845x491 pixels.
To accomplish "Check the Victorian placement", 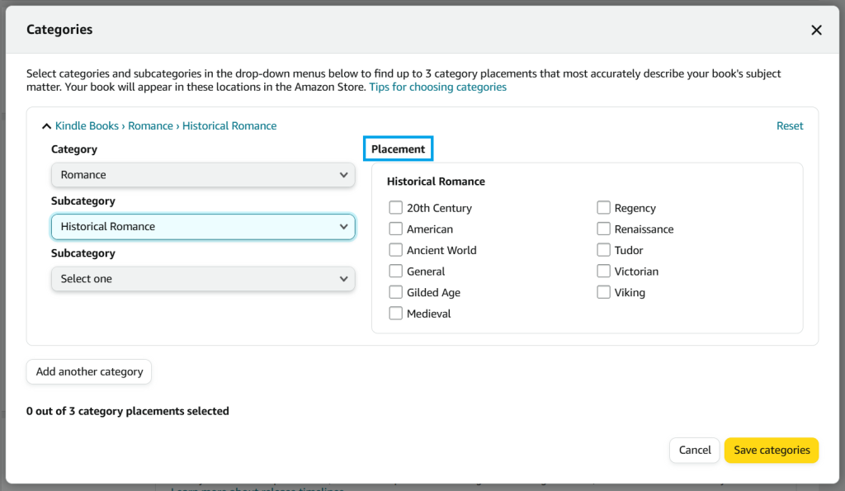I will 603,271.
